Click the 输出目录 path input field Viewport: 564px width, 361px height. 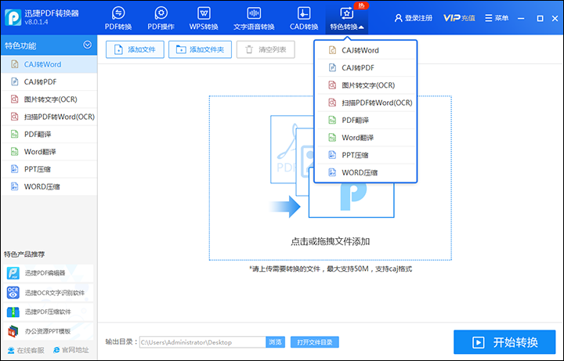203,342
